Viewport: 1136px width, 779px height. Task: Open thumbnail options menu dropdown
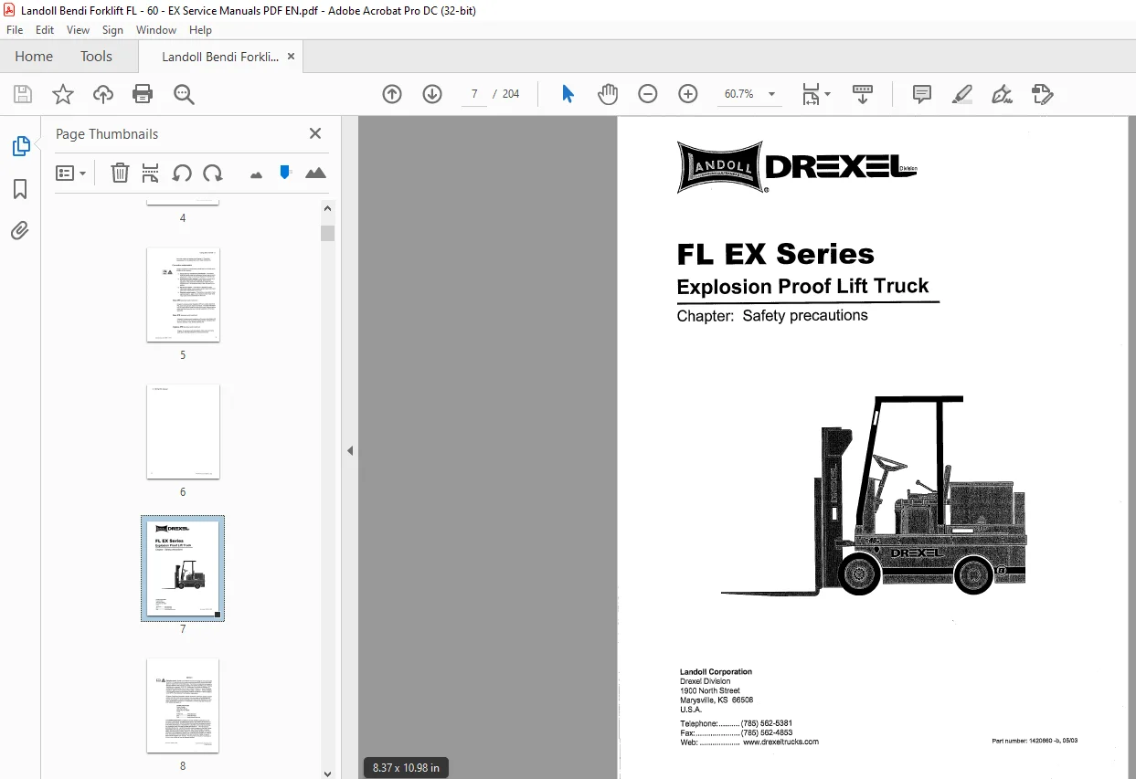70,173
